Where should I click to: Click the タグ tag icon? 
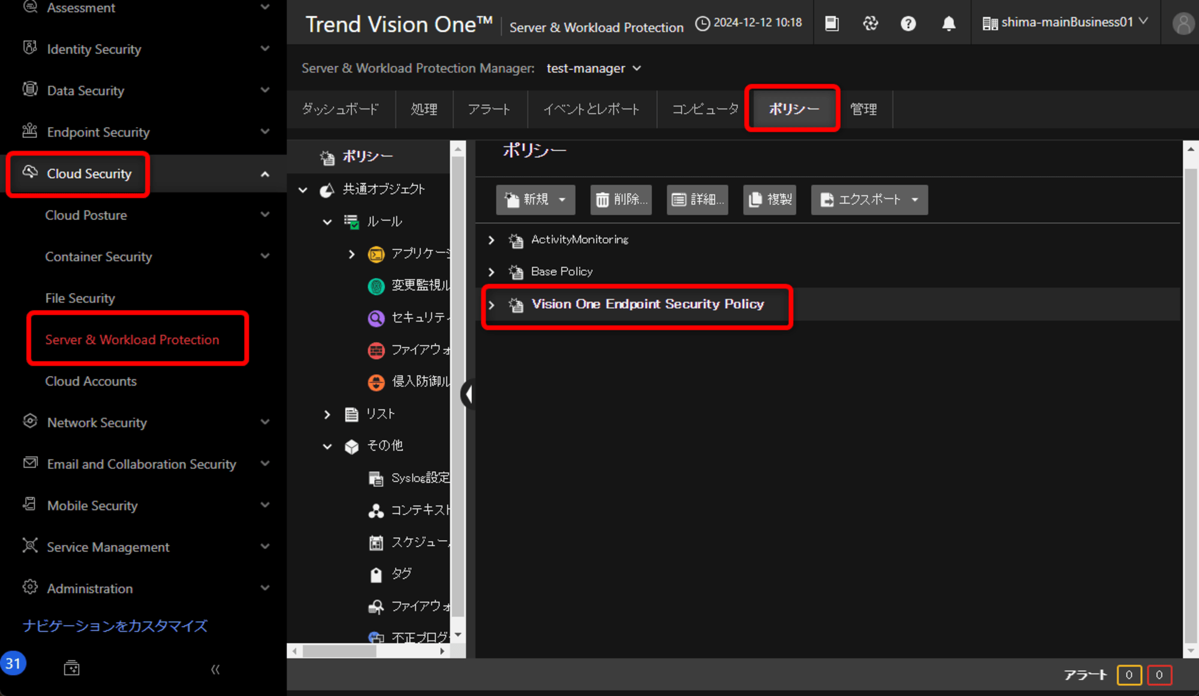pyautogui.click(x=376, y=575)
